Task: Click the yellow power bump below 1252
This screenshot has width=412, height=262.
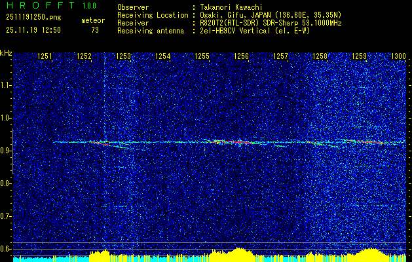Action: pos(100,255)
